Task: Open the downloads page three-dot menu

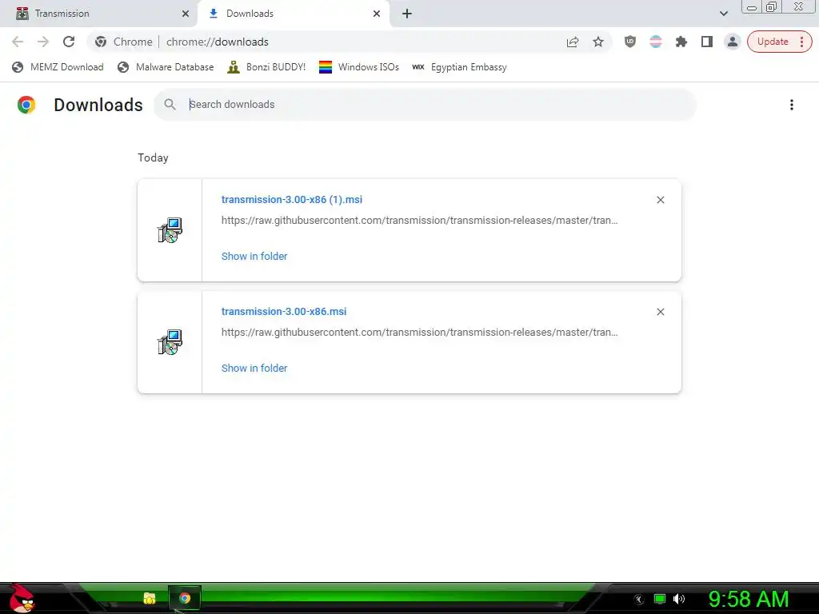Action: (x=791, y=105)
